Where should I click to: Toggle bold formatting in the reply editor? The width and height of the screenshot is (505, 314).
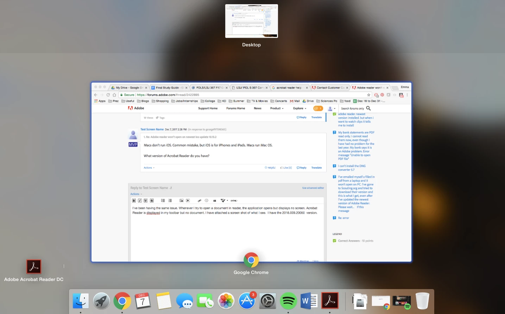coord(134,201)
